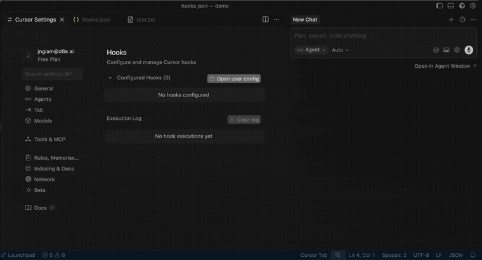Screen dimensions: 482x260
Task: Switch to the test.txt tab
Action: pos(141,20)
